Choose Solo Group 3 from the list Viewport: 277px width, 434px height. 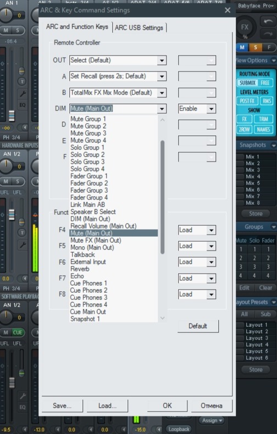(x=114, y=162)
